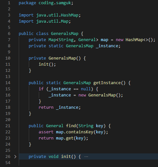Click '_instance' field on line 8

pyautogui.click(x=107, y=46)
